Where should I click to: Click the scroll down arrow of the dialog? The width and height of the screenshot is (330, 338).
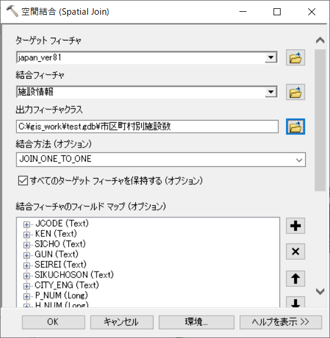click(320, 291)
